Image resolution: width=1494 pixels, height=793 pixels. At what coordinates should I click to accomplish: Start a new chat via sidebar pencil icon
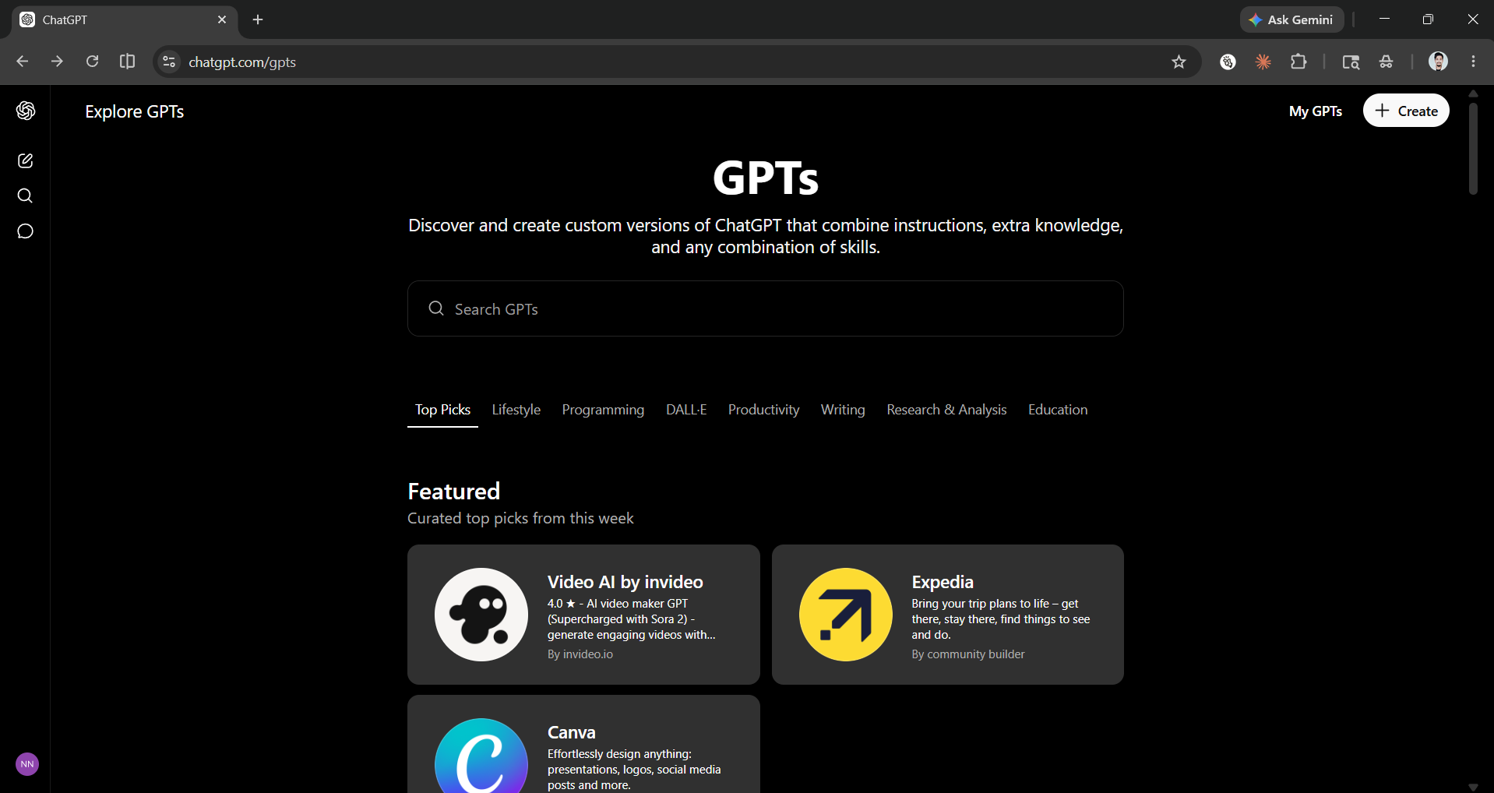click(26, 160)
